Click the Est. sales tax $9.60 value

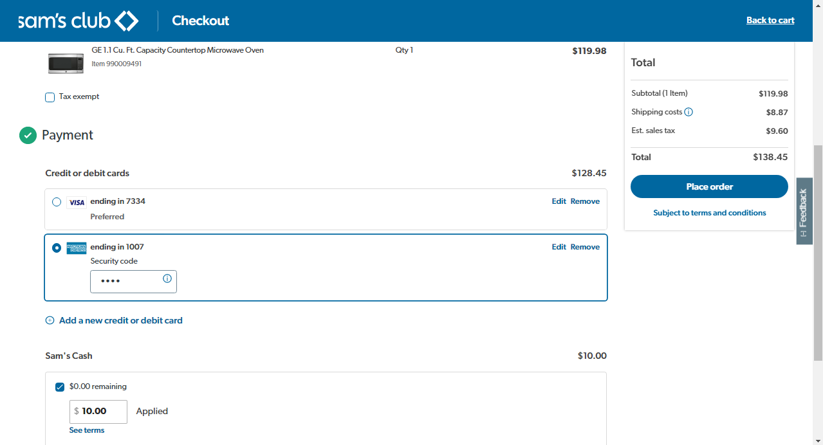[777, 131]
